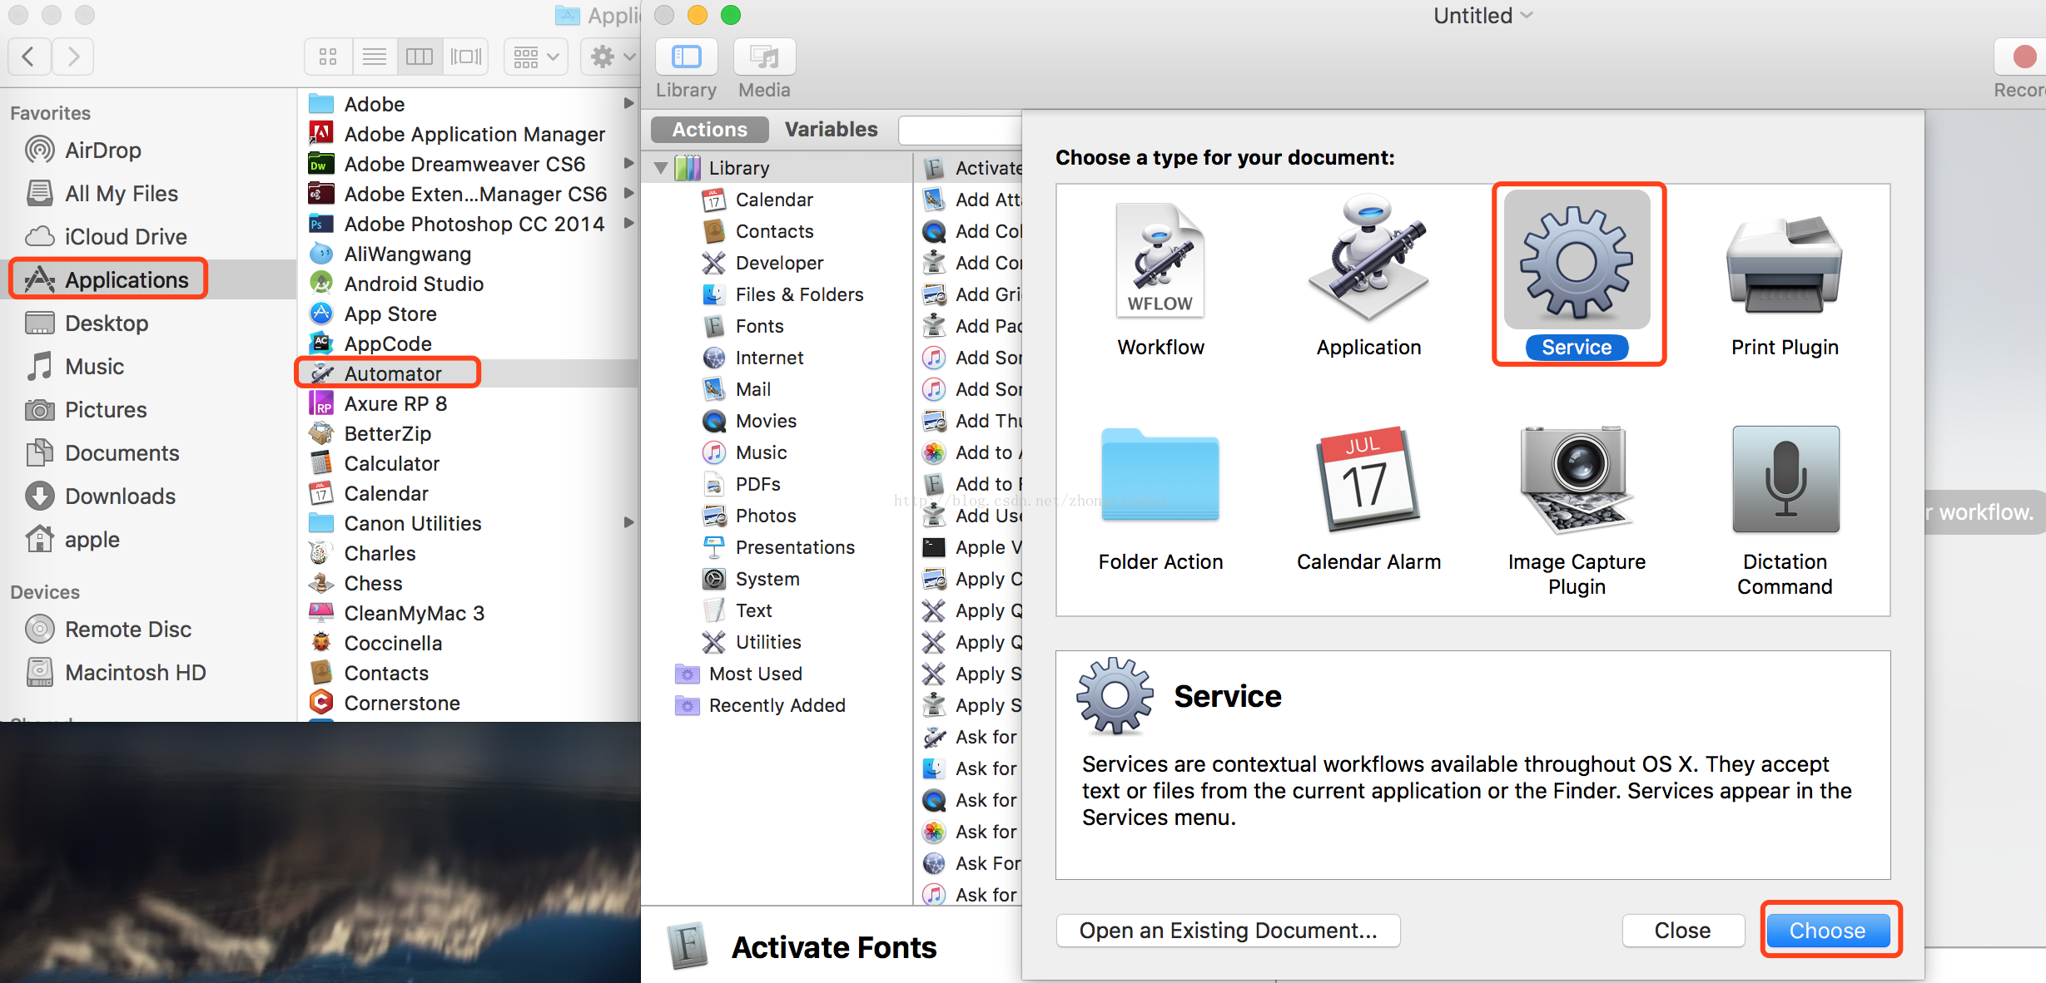The image size is (2046, 983).
Task: Select the Application robot icon
Action: click(1368, 259)
